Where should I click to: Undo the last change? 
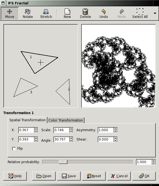(x=104, y=14)
